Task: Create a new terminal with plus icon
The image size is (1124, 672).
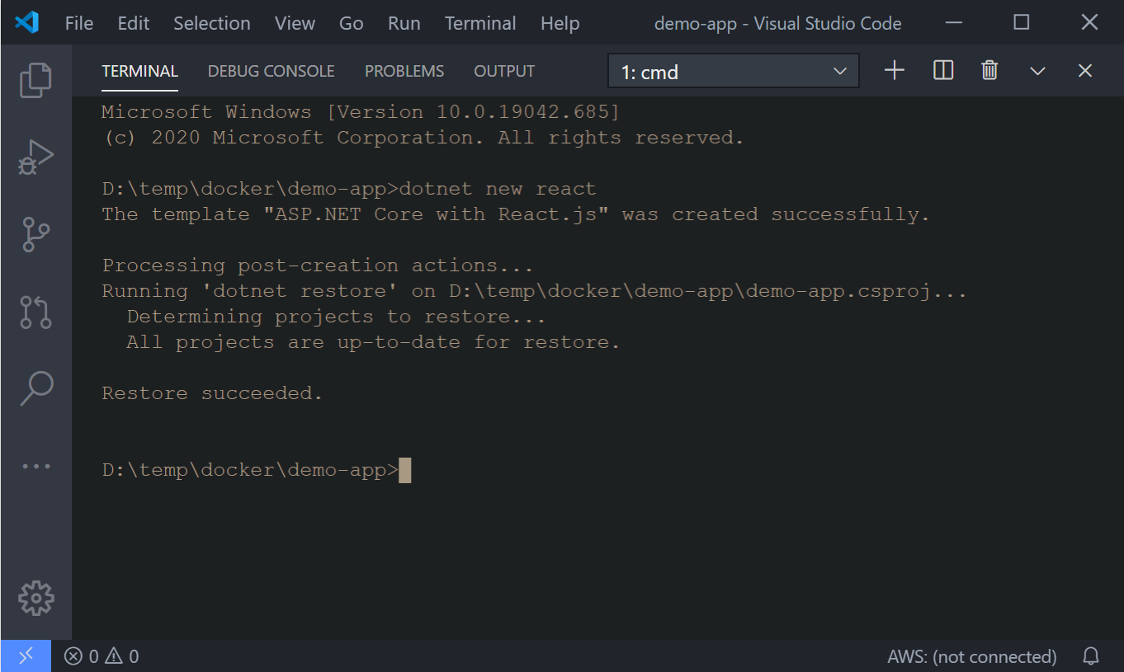Action: point(895,71)
